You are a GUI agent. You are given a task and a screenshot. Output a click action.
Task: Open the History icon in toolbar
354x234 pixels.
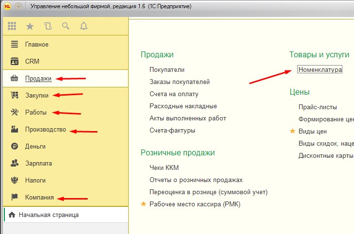point(48,26)
